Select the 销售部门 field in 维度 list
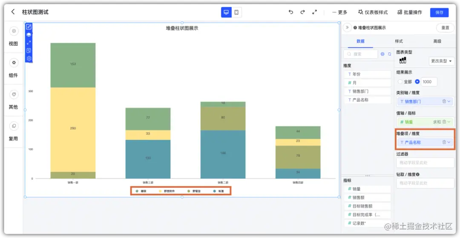460x238 pixels. (367, 92)
